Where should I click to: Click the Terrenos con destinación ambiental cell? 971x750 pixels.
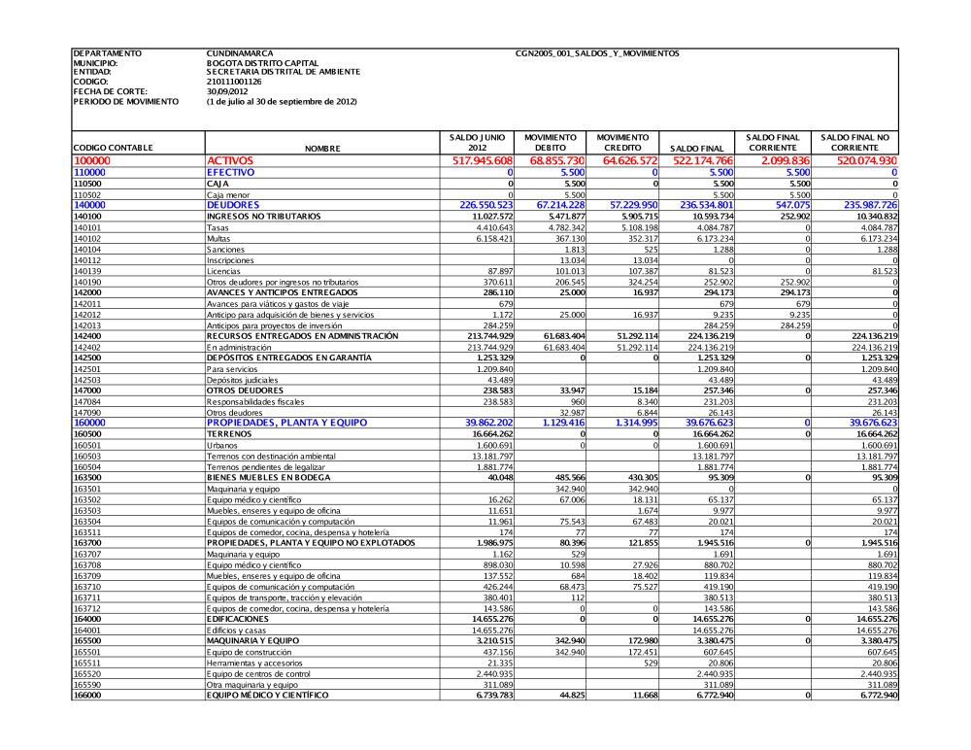click(266, 457)
